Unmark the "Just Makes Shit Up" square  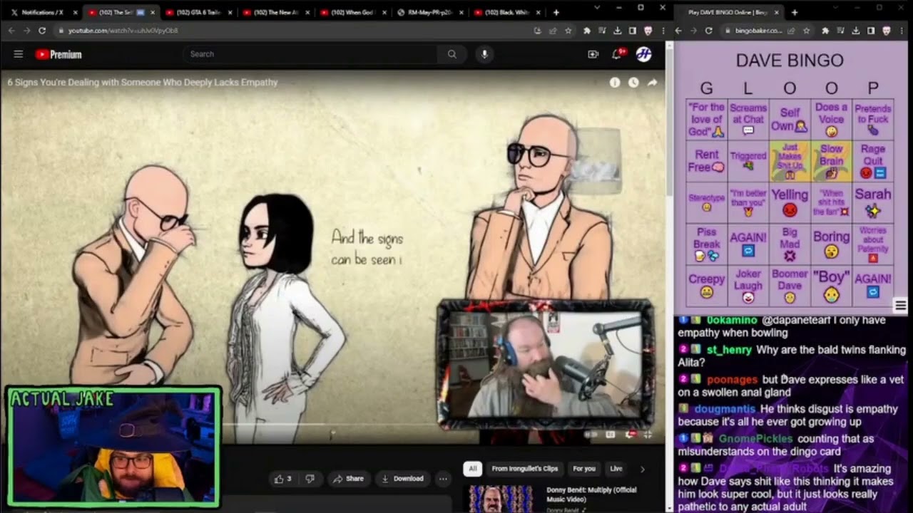(x=790, y=161)
